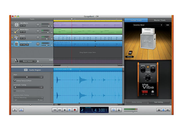
Task: Open the loop browser eye icon
Action: pos(159,110)
